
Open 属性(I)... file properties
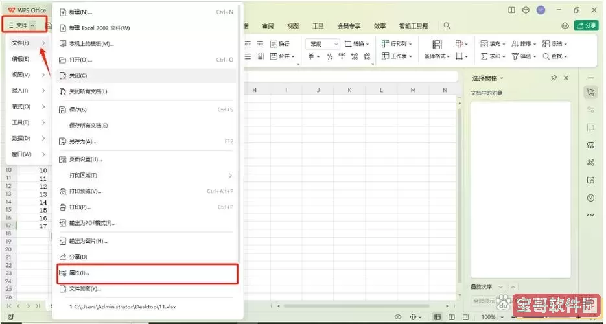tap(146, 273)
